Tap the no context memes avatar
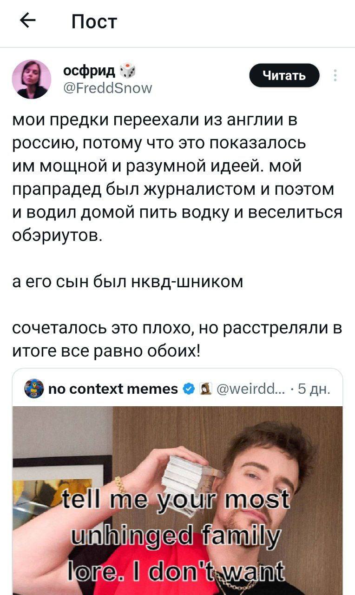Screen dimensions: 355x595 (33, 388)
